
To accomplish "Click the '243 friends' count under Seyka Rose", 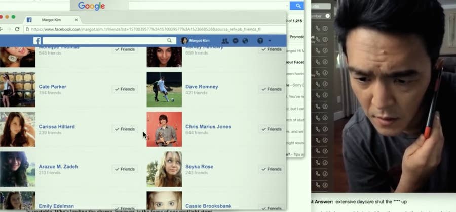I will (197, 173).
